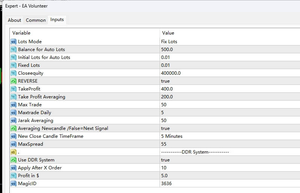The height and width of the screenshot is (193, 300).
Task: Switch to the Common tab
Action: [x=36, y=20]
